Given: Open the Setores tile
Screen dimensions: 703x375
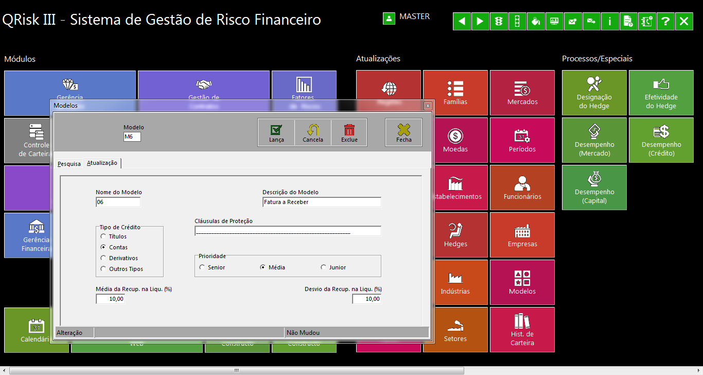Looking at the screenshot, I should 455,330.
